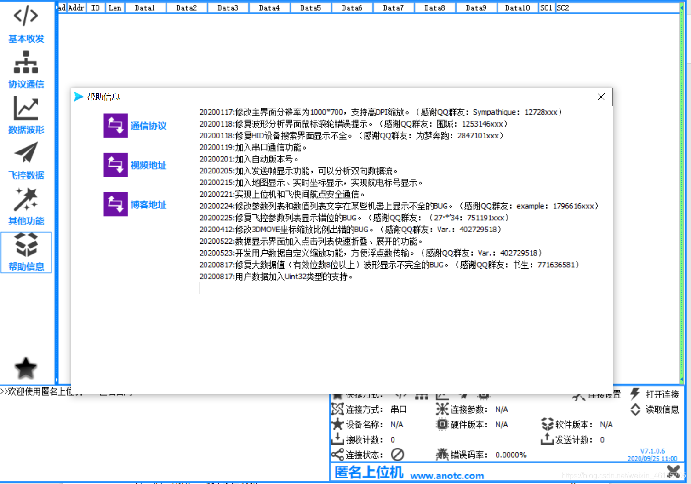The height and width of the screenshot is (484, 691).
Task: Open 连接设置 wrench button
Action: [597, 395]
